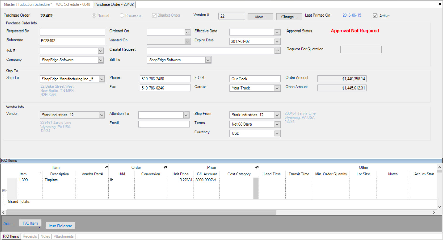Open the Ordered On date dropdown
This screenshot has width=443, height=240.
pyautogui.click(x=187, y=32)
